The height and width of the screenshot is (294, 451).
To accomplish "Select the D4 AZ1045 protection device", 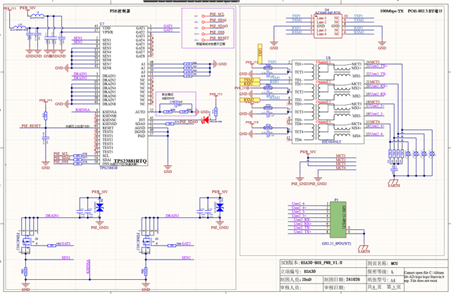I will pyautogui.click(x=328, y=26).
